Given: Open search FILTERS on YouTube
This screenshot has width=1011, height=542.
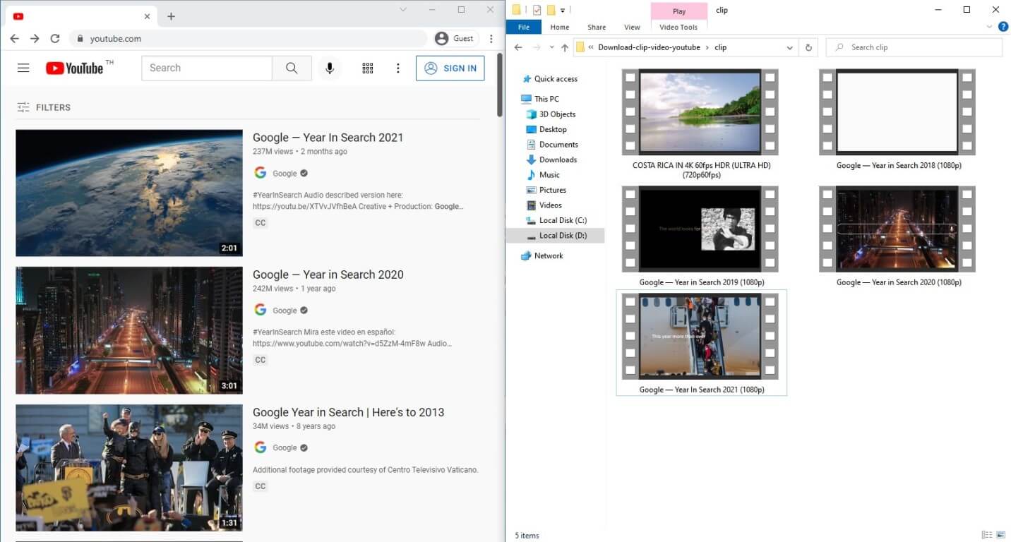Looking at the screenshot, I should [x=44, y=107].
